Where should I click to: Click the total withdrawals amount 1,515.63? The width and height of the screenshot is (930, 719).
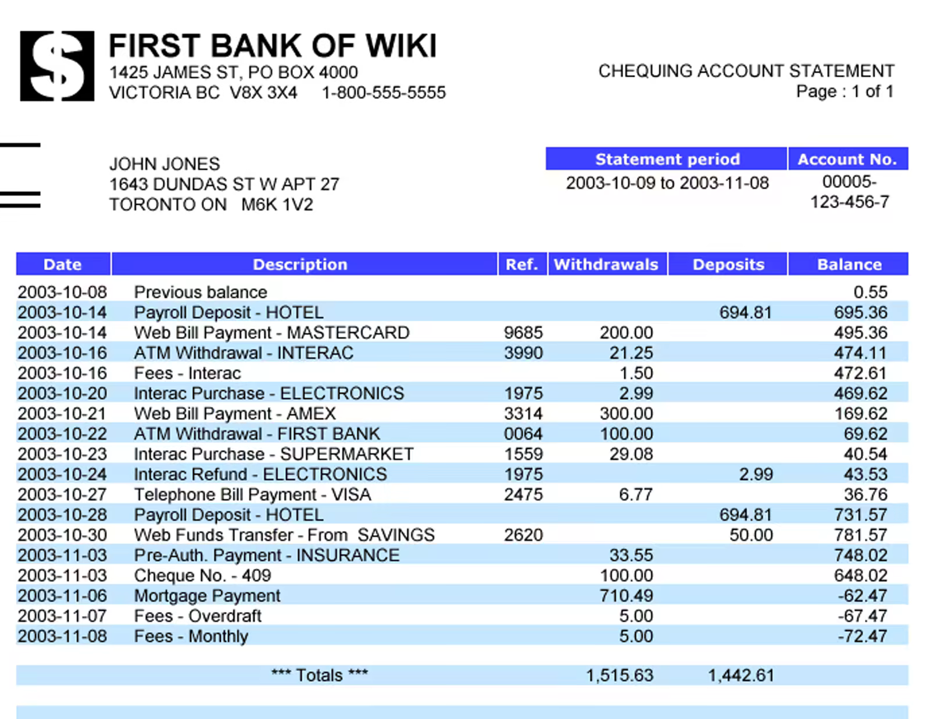(620, 675)
